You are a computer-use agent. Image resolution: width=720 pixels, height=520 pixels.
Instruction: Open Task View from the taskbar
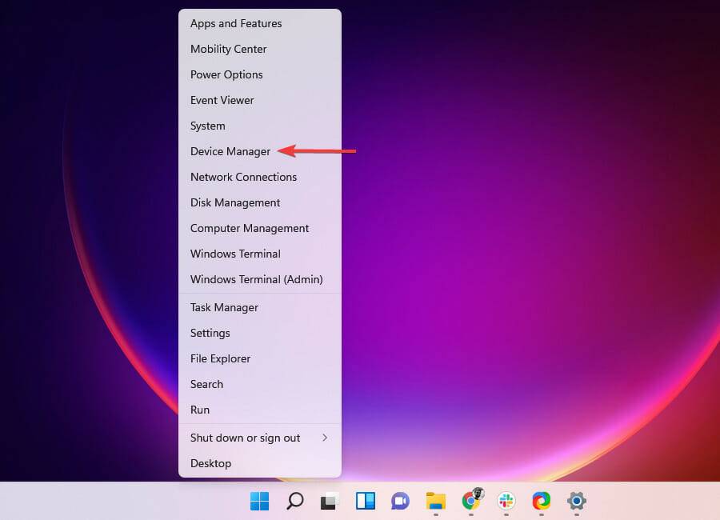(330, 501)
